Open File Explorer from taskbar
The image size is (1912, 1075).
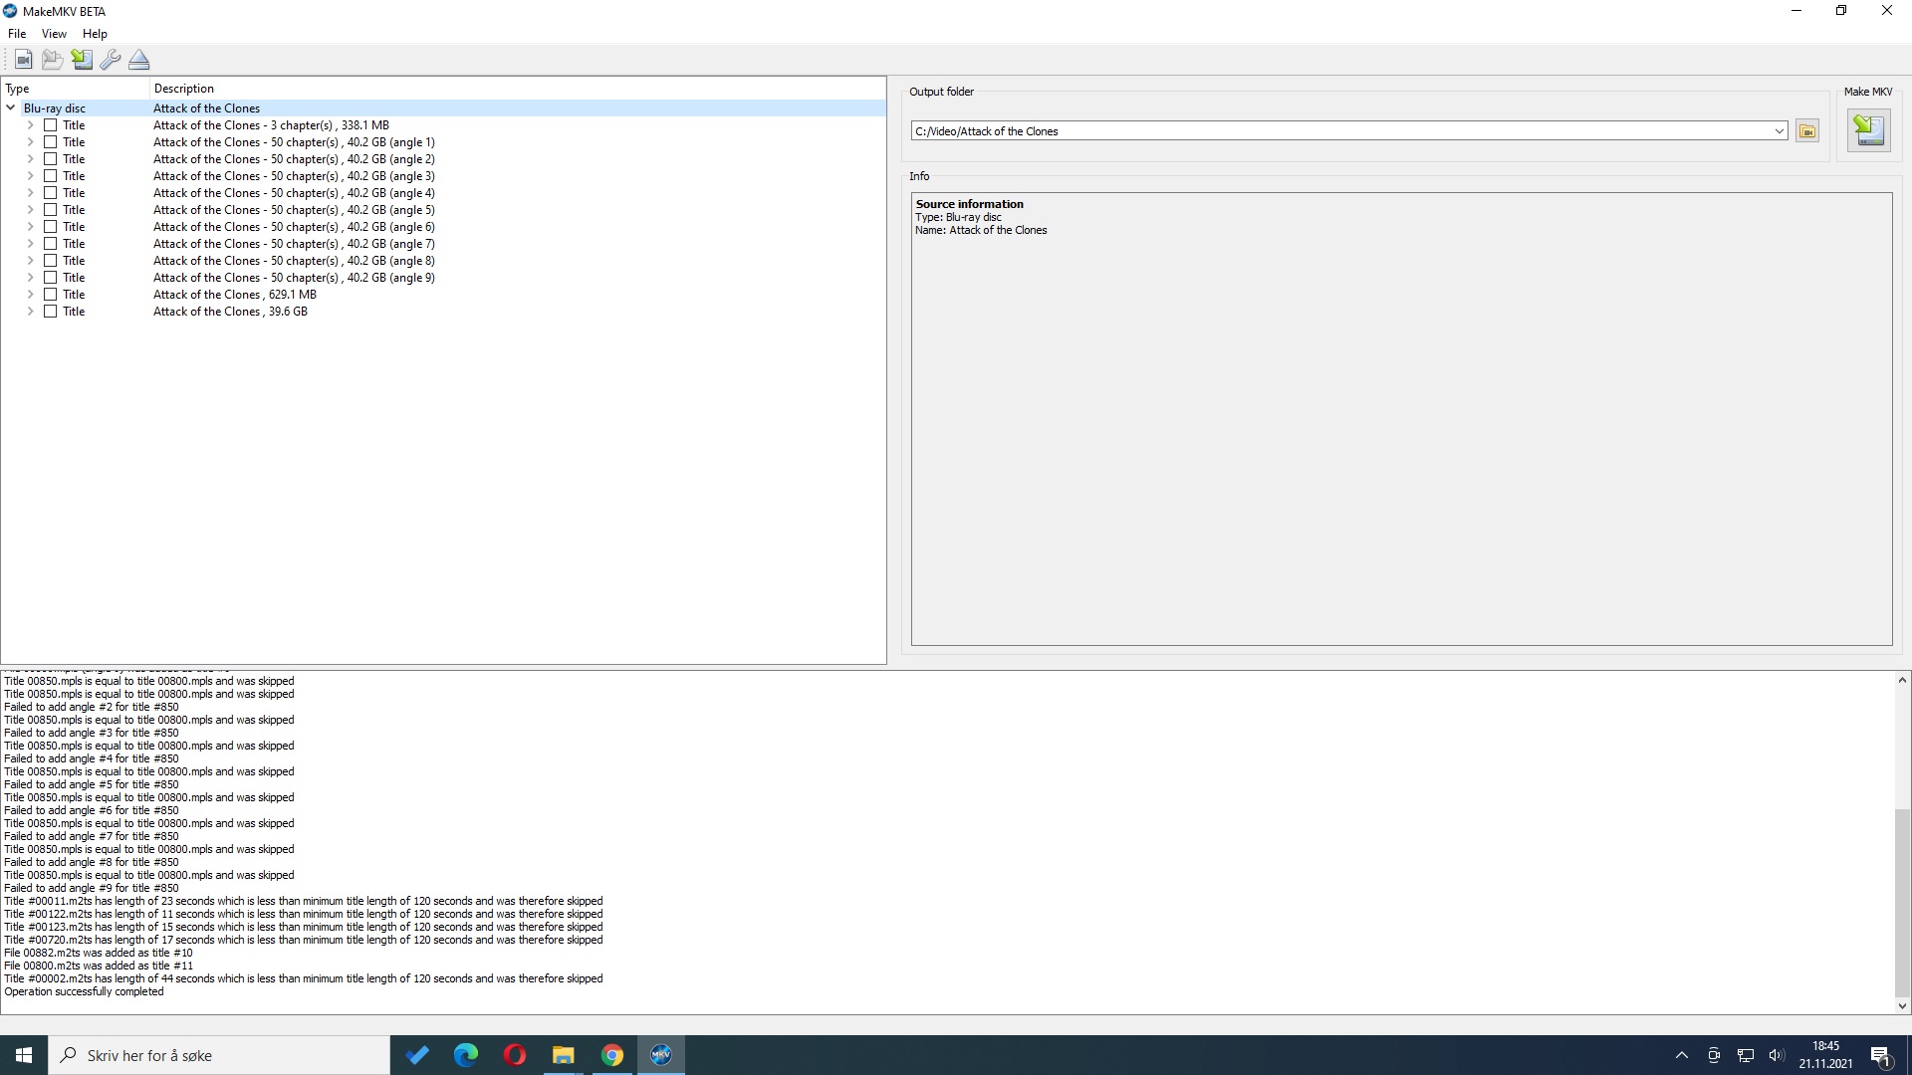coord(564,1055)
